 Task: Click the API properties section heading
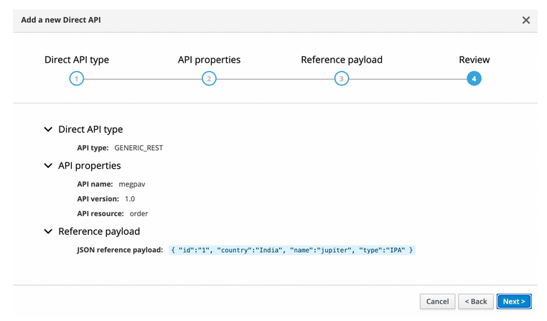(x=89, y=166)
